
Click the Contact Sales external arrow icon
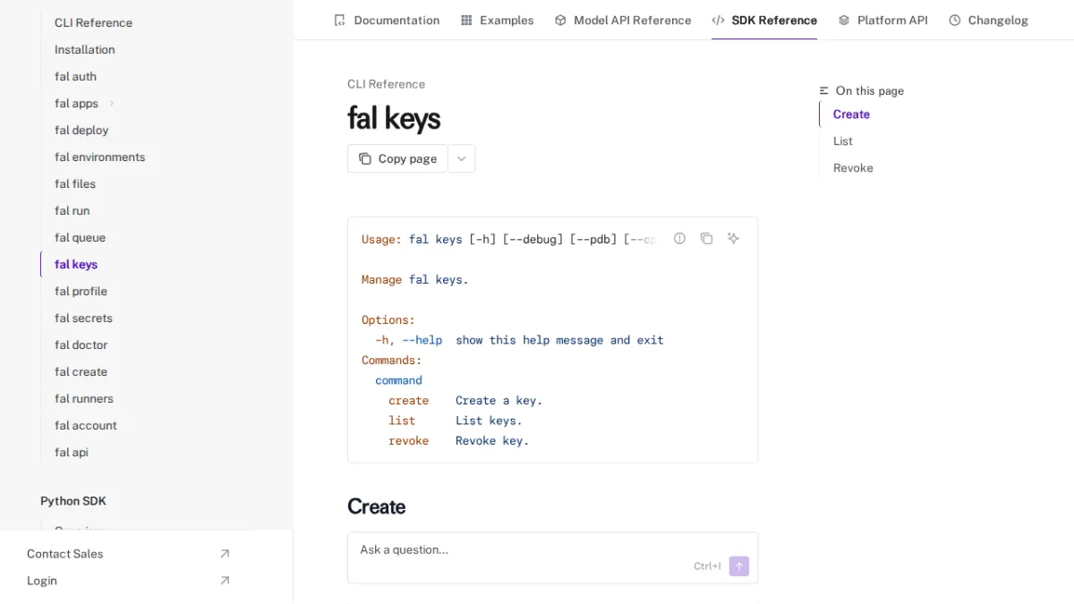tap(225, 554)
